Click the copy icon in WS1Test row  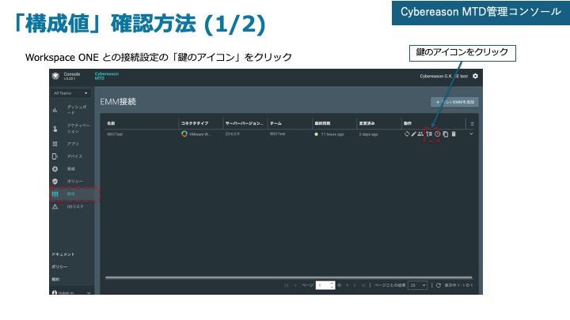click(445, 134)
